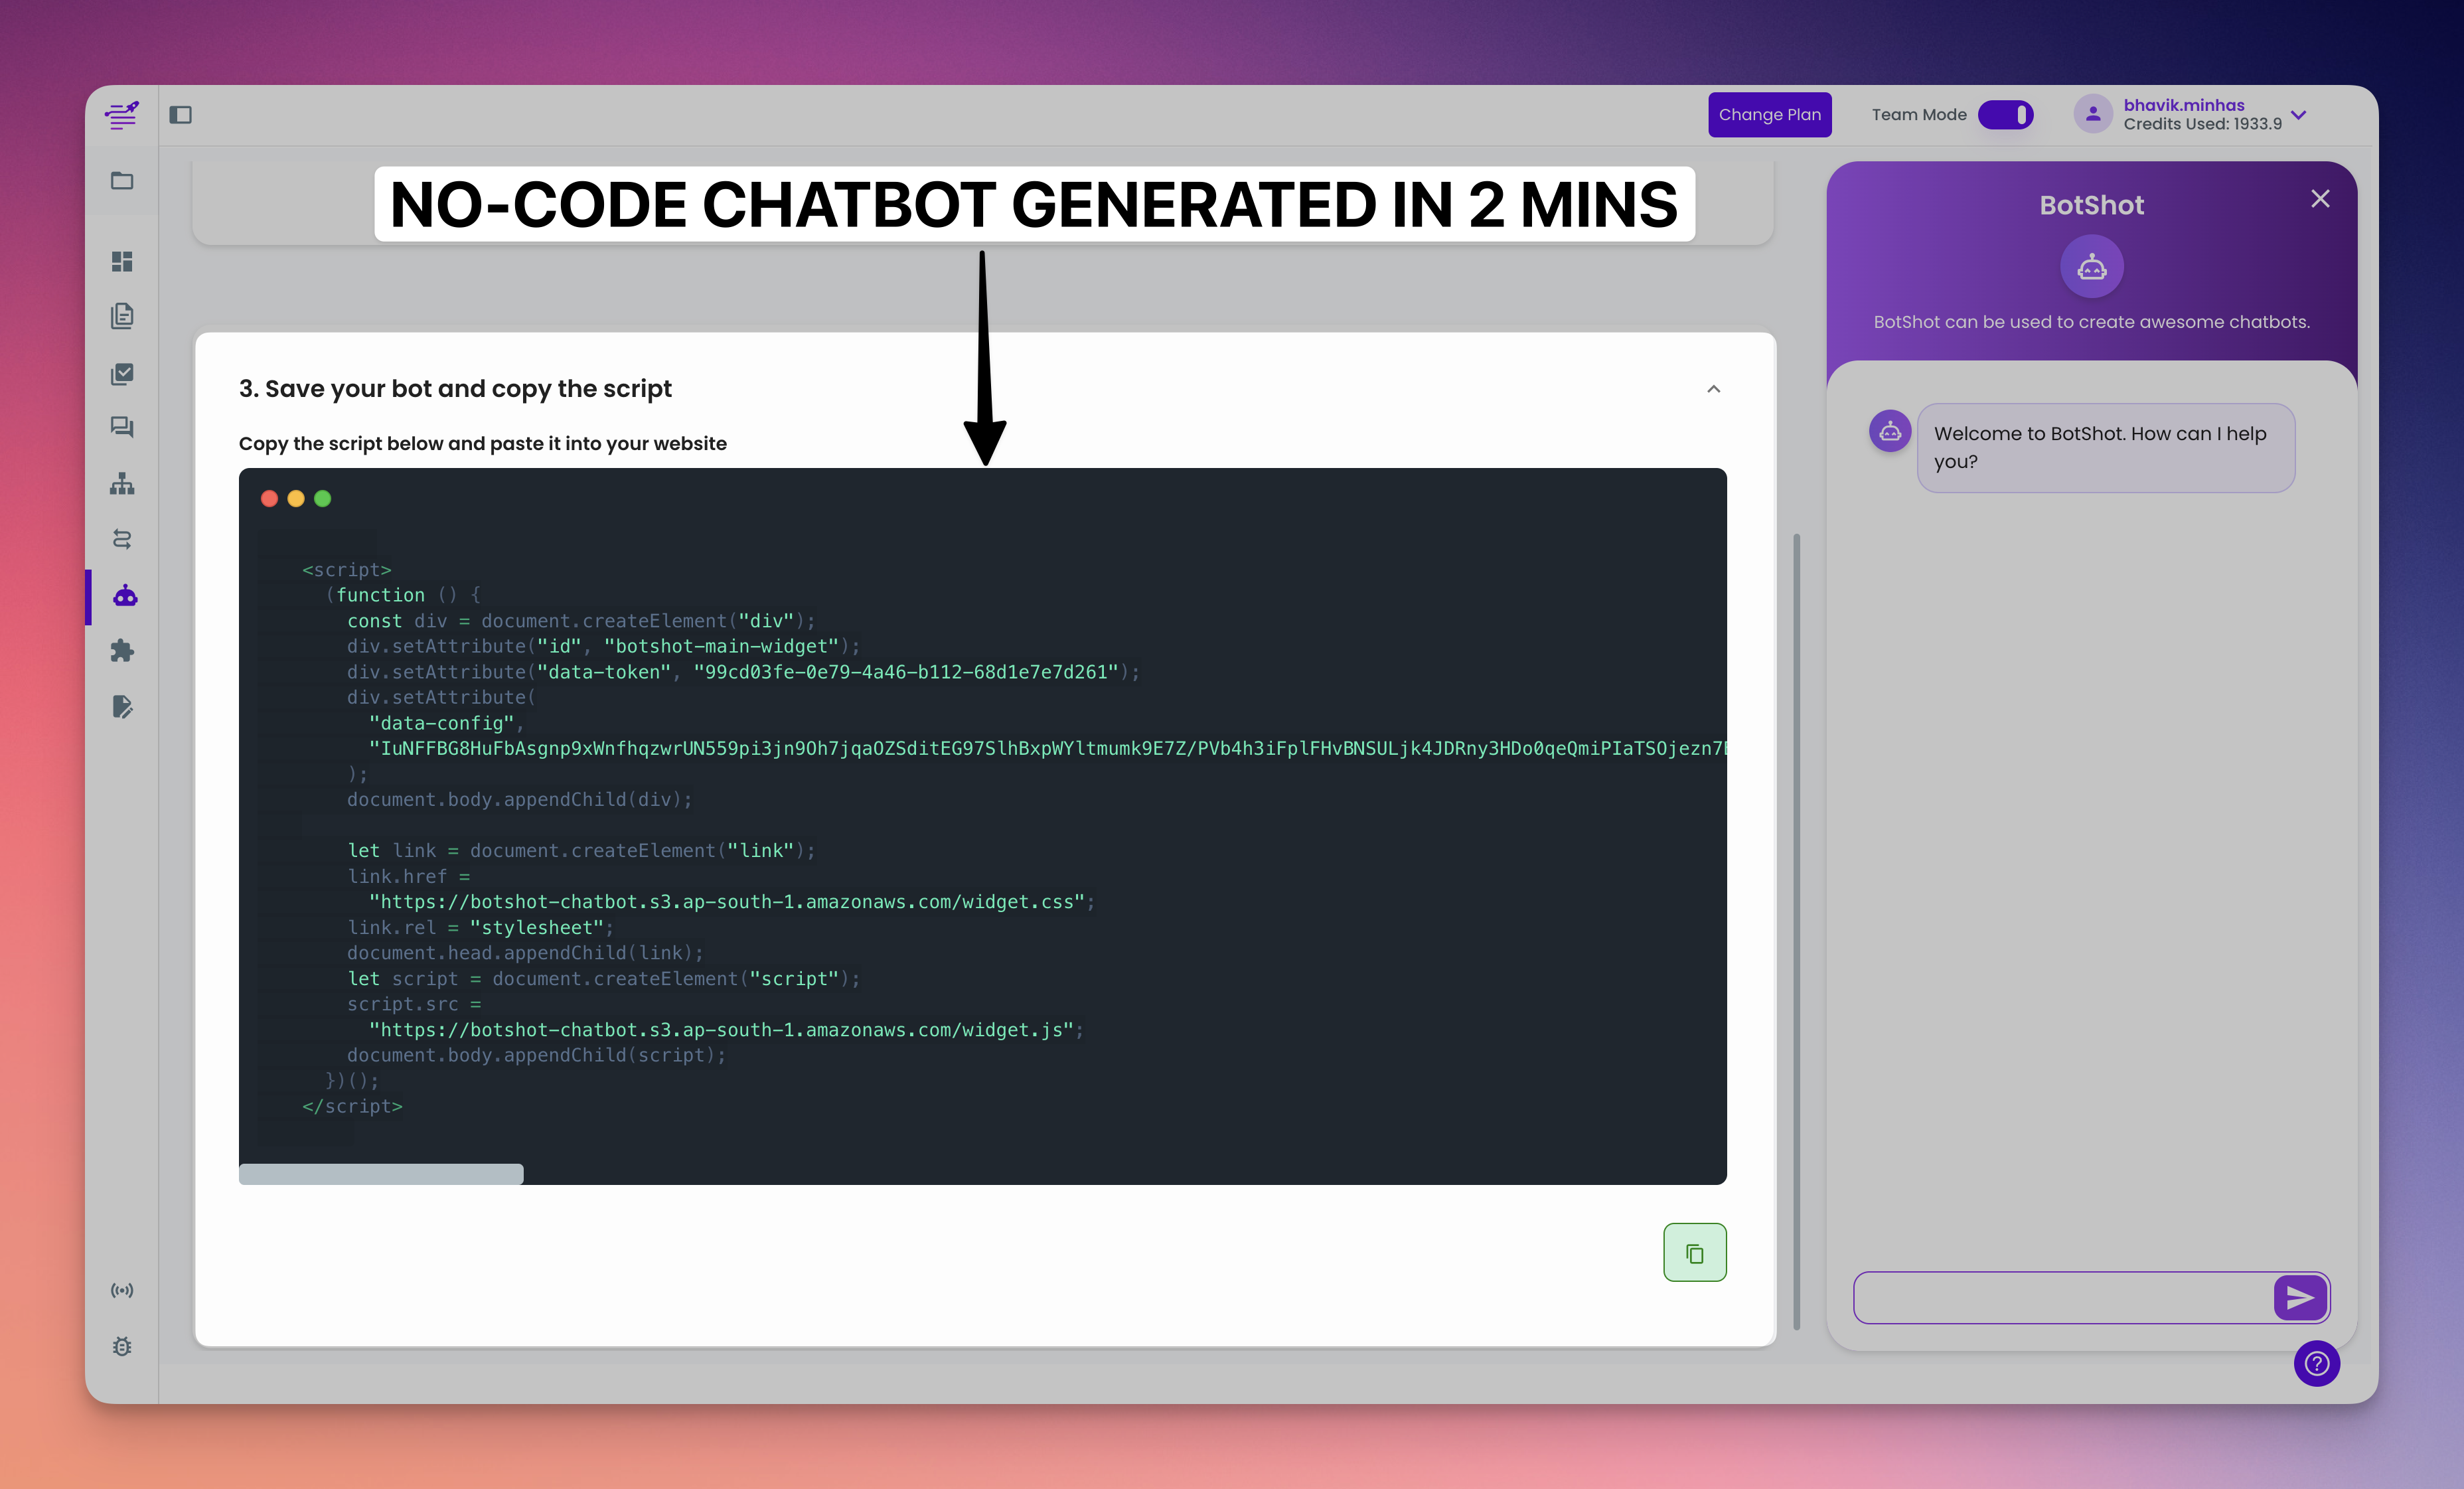Click the chat bubbles sidebar icon
Screen dimensions: 2464x1489
point(122,427)
